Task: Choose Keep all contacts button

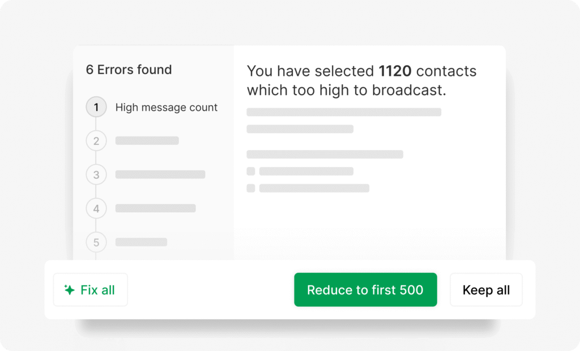Action: 486,290
